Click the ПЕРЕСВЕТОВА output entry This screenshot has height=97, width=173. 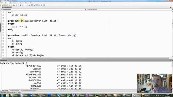pyautogui.click(x=33, y=66)
